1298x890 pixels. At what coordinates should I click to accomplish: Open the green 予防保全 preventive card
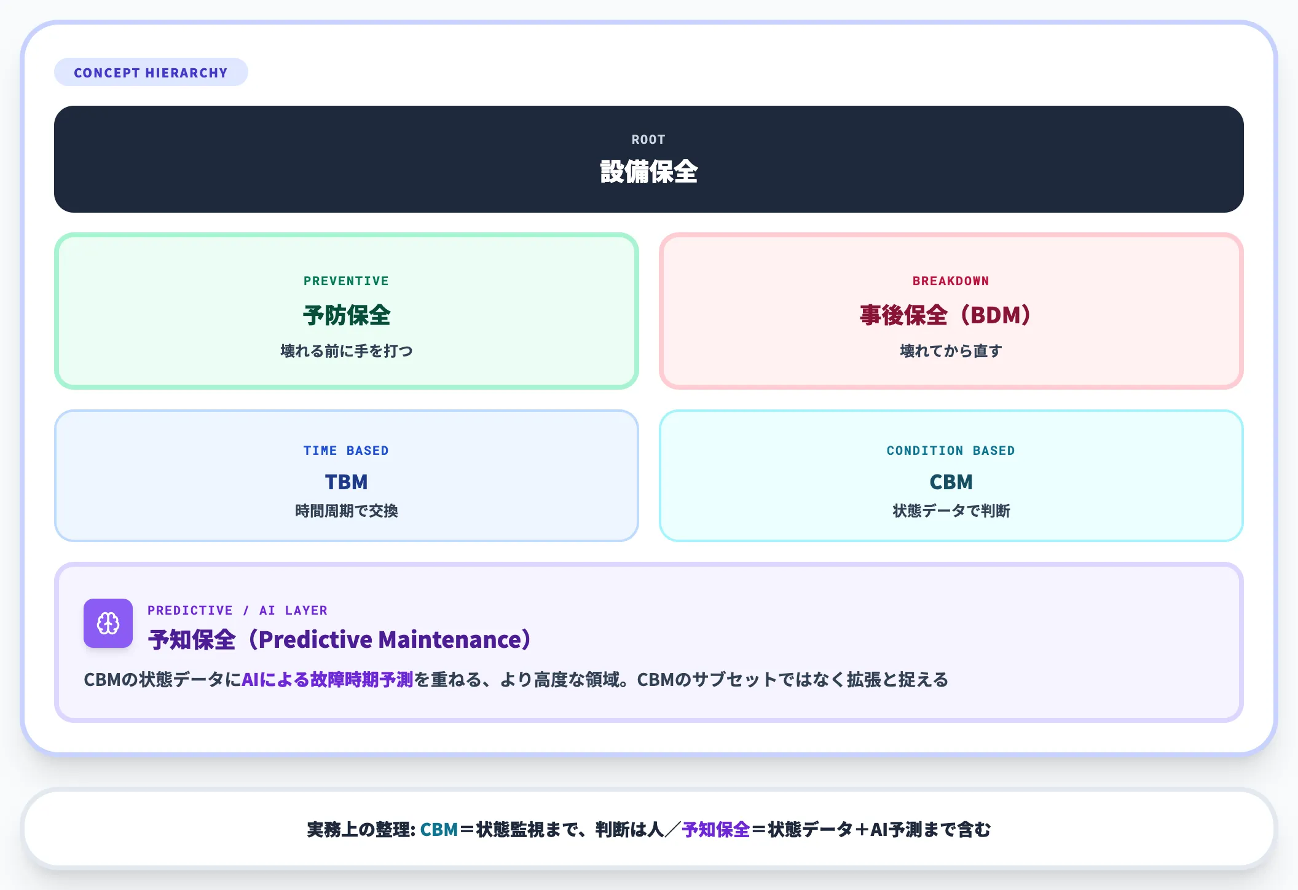[x=346, y=310]
